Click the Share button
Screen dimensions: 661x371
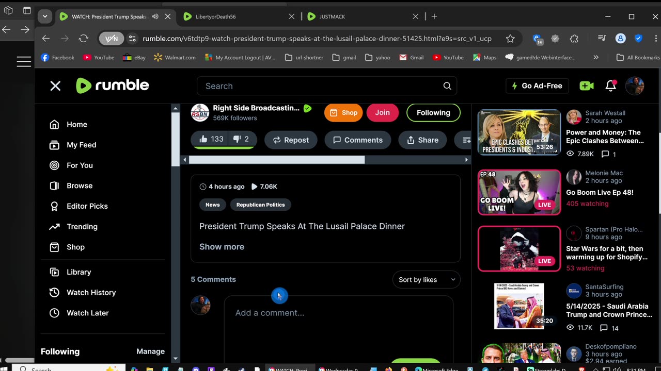(x=422, y=140)
